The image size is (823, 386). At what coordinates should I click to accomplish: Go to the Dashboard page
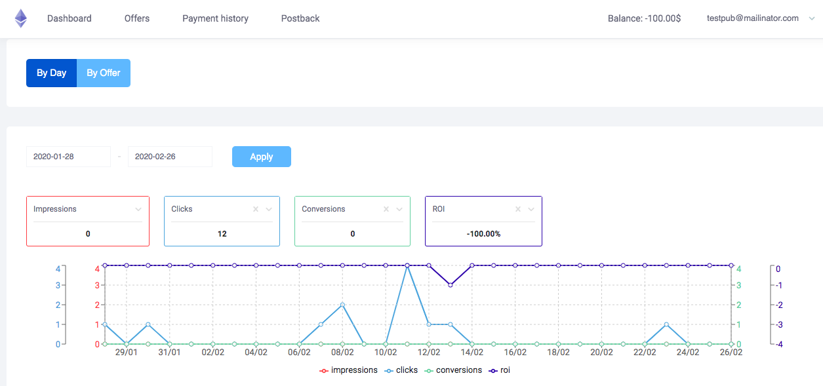pos(70,18)
